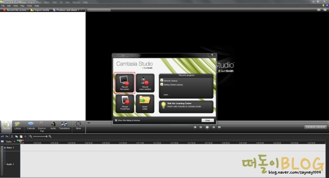Screen dimensions: 329x178
Task: Expand the More tools menu
Action: 78,126
